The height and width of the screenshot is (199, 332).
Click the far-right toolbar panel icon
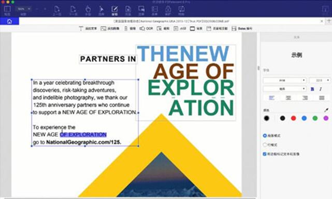[x=325, y=9]
